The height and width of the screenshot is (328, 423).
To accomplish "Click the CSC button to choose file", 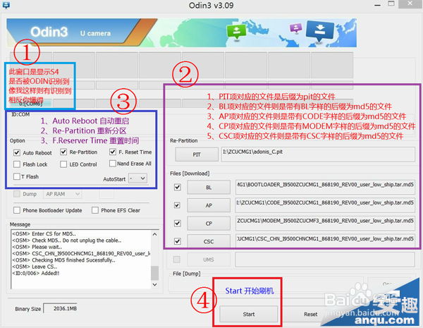I will point(209,241).
